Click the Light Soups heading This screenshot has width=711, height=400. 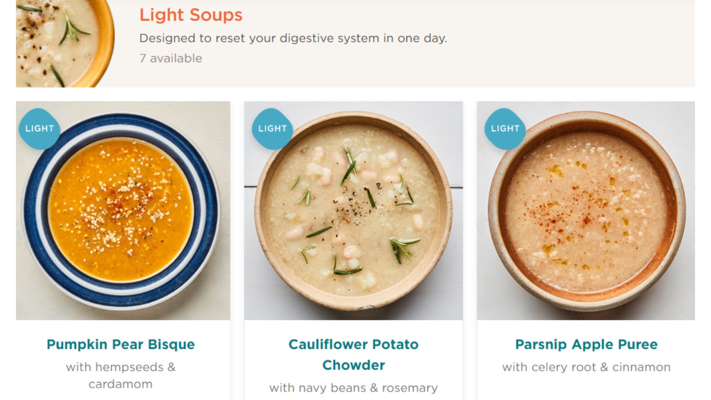click(x=191, y=15)
